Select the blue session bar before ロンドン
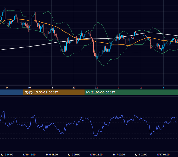The width and height of the screenshot is (178, 157). [12, 92]
